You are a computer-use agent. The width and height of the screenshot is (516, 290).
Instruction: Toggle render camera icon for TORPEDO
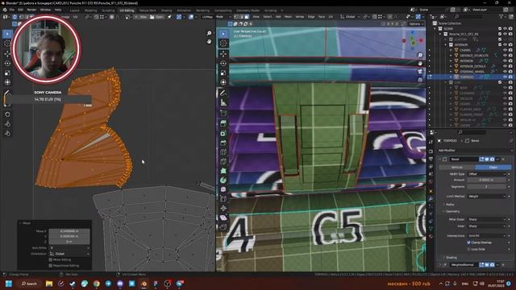click(x=510, y=77)
